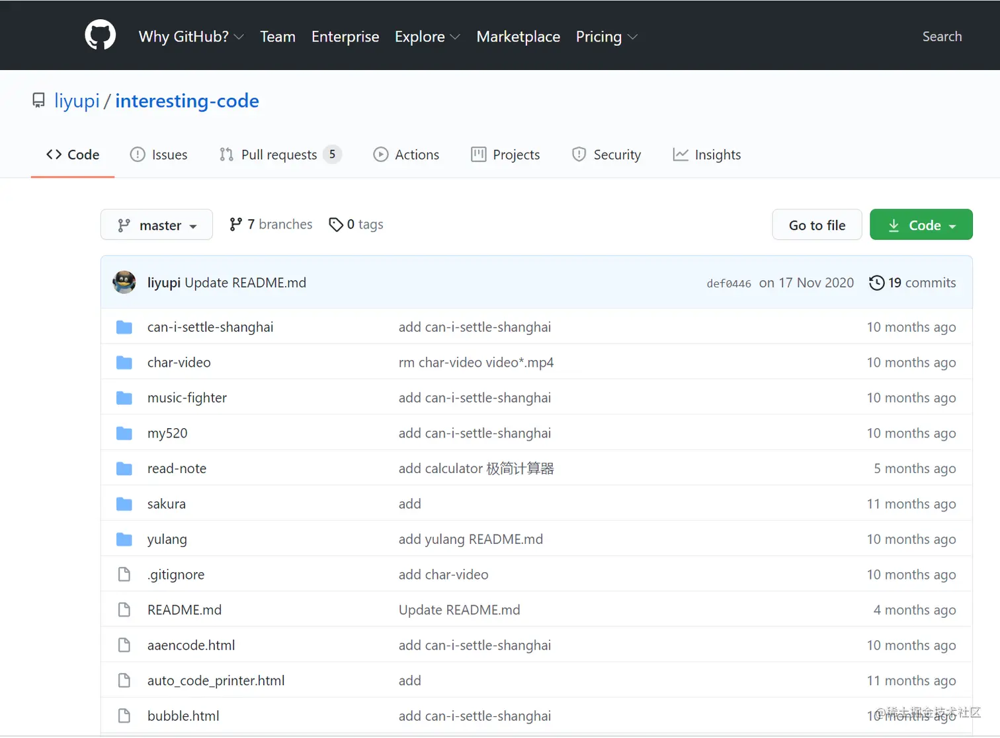This screenshot has width=1000, height=738.
Task: Open commit def0446
Action: coord(729,283)
